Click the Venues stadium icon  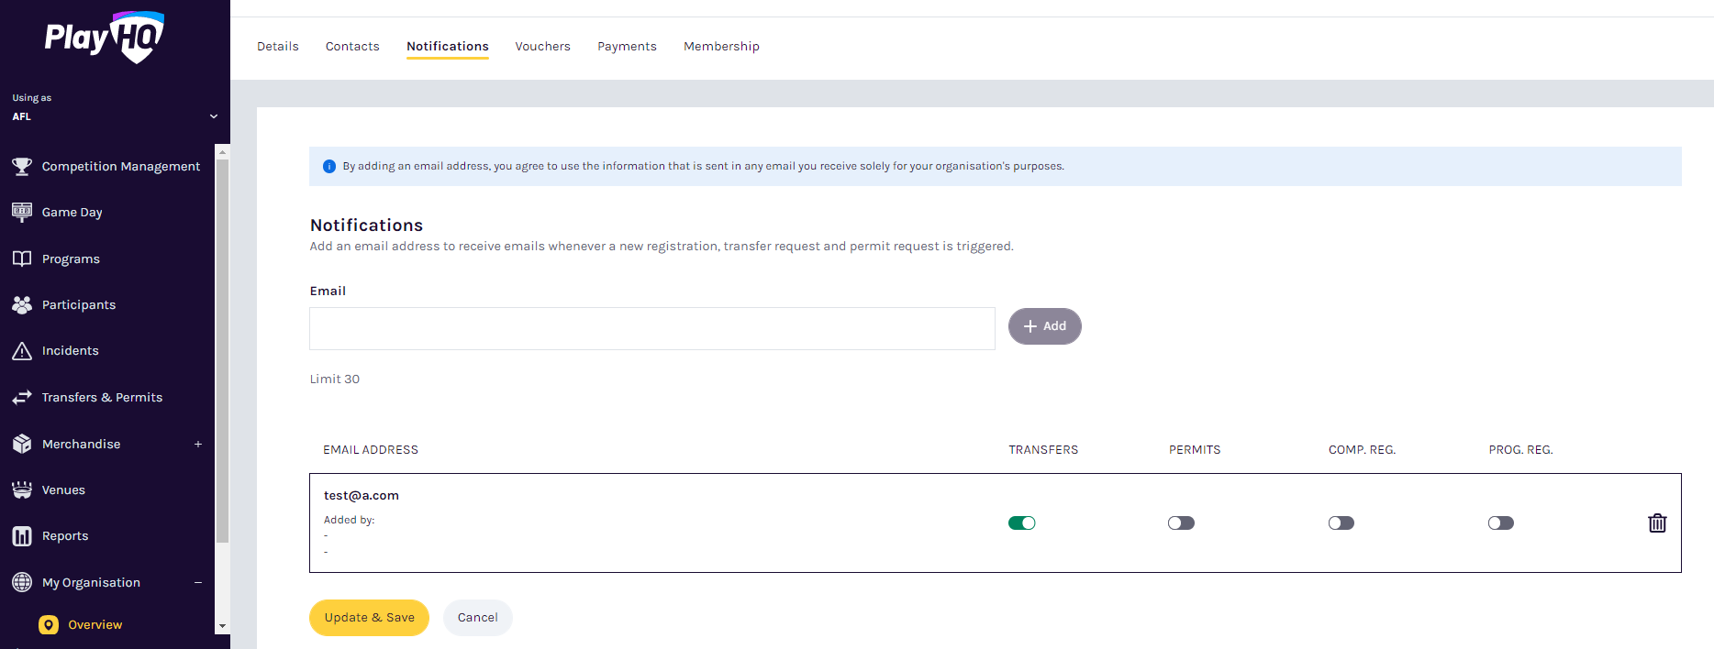22,490
